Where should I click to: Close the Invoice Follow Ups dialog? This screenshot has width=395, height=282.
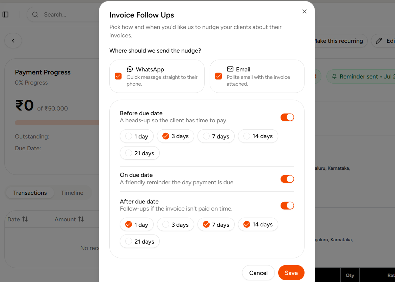click(304, 11)
